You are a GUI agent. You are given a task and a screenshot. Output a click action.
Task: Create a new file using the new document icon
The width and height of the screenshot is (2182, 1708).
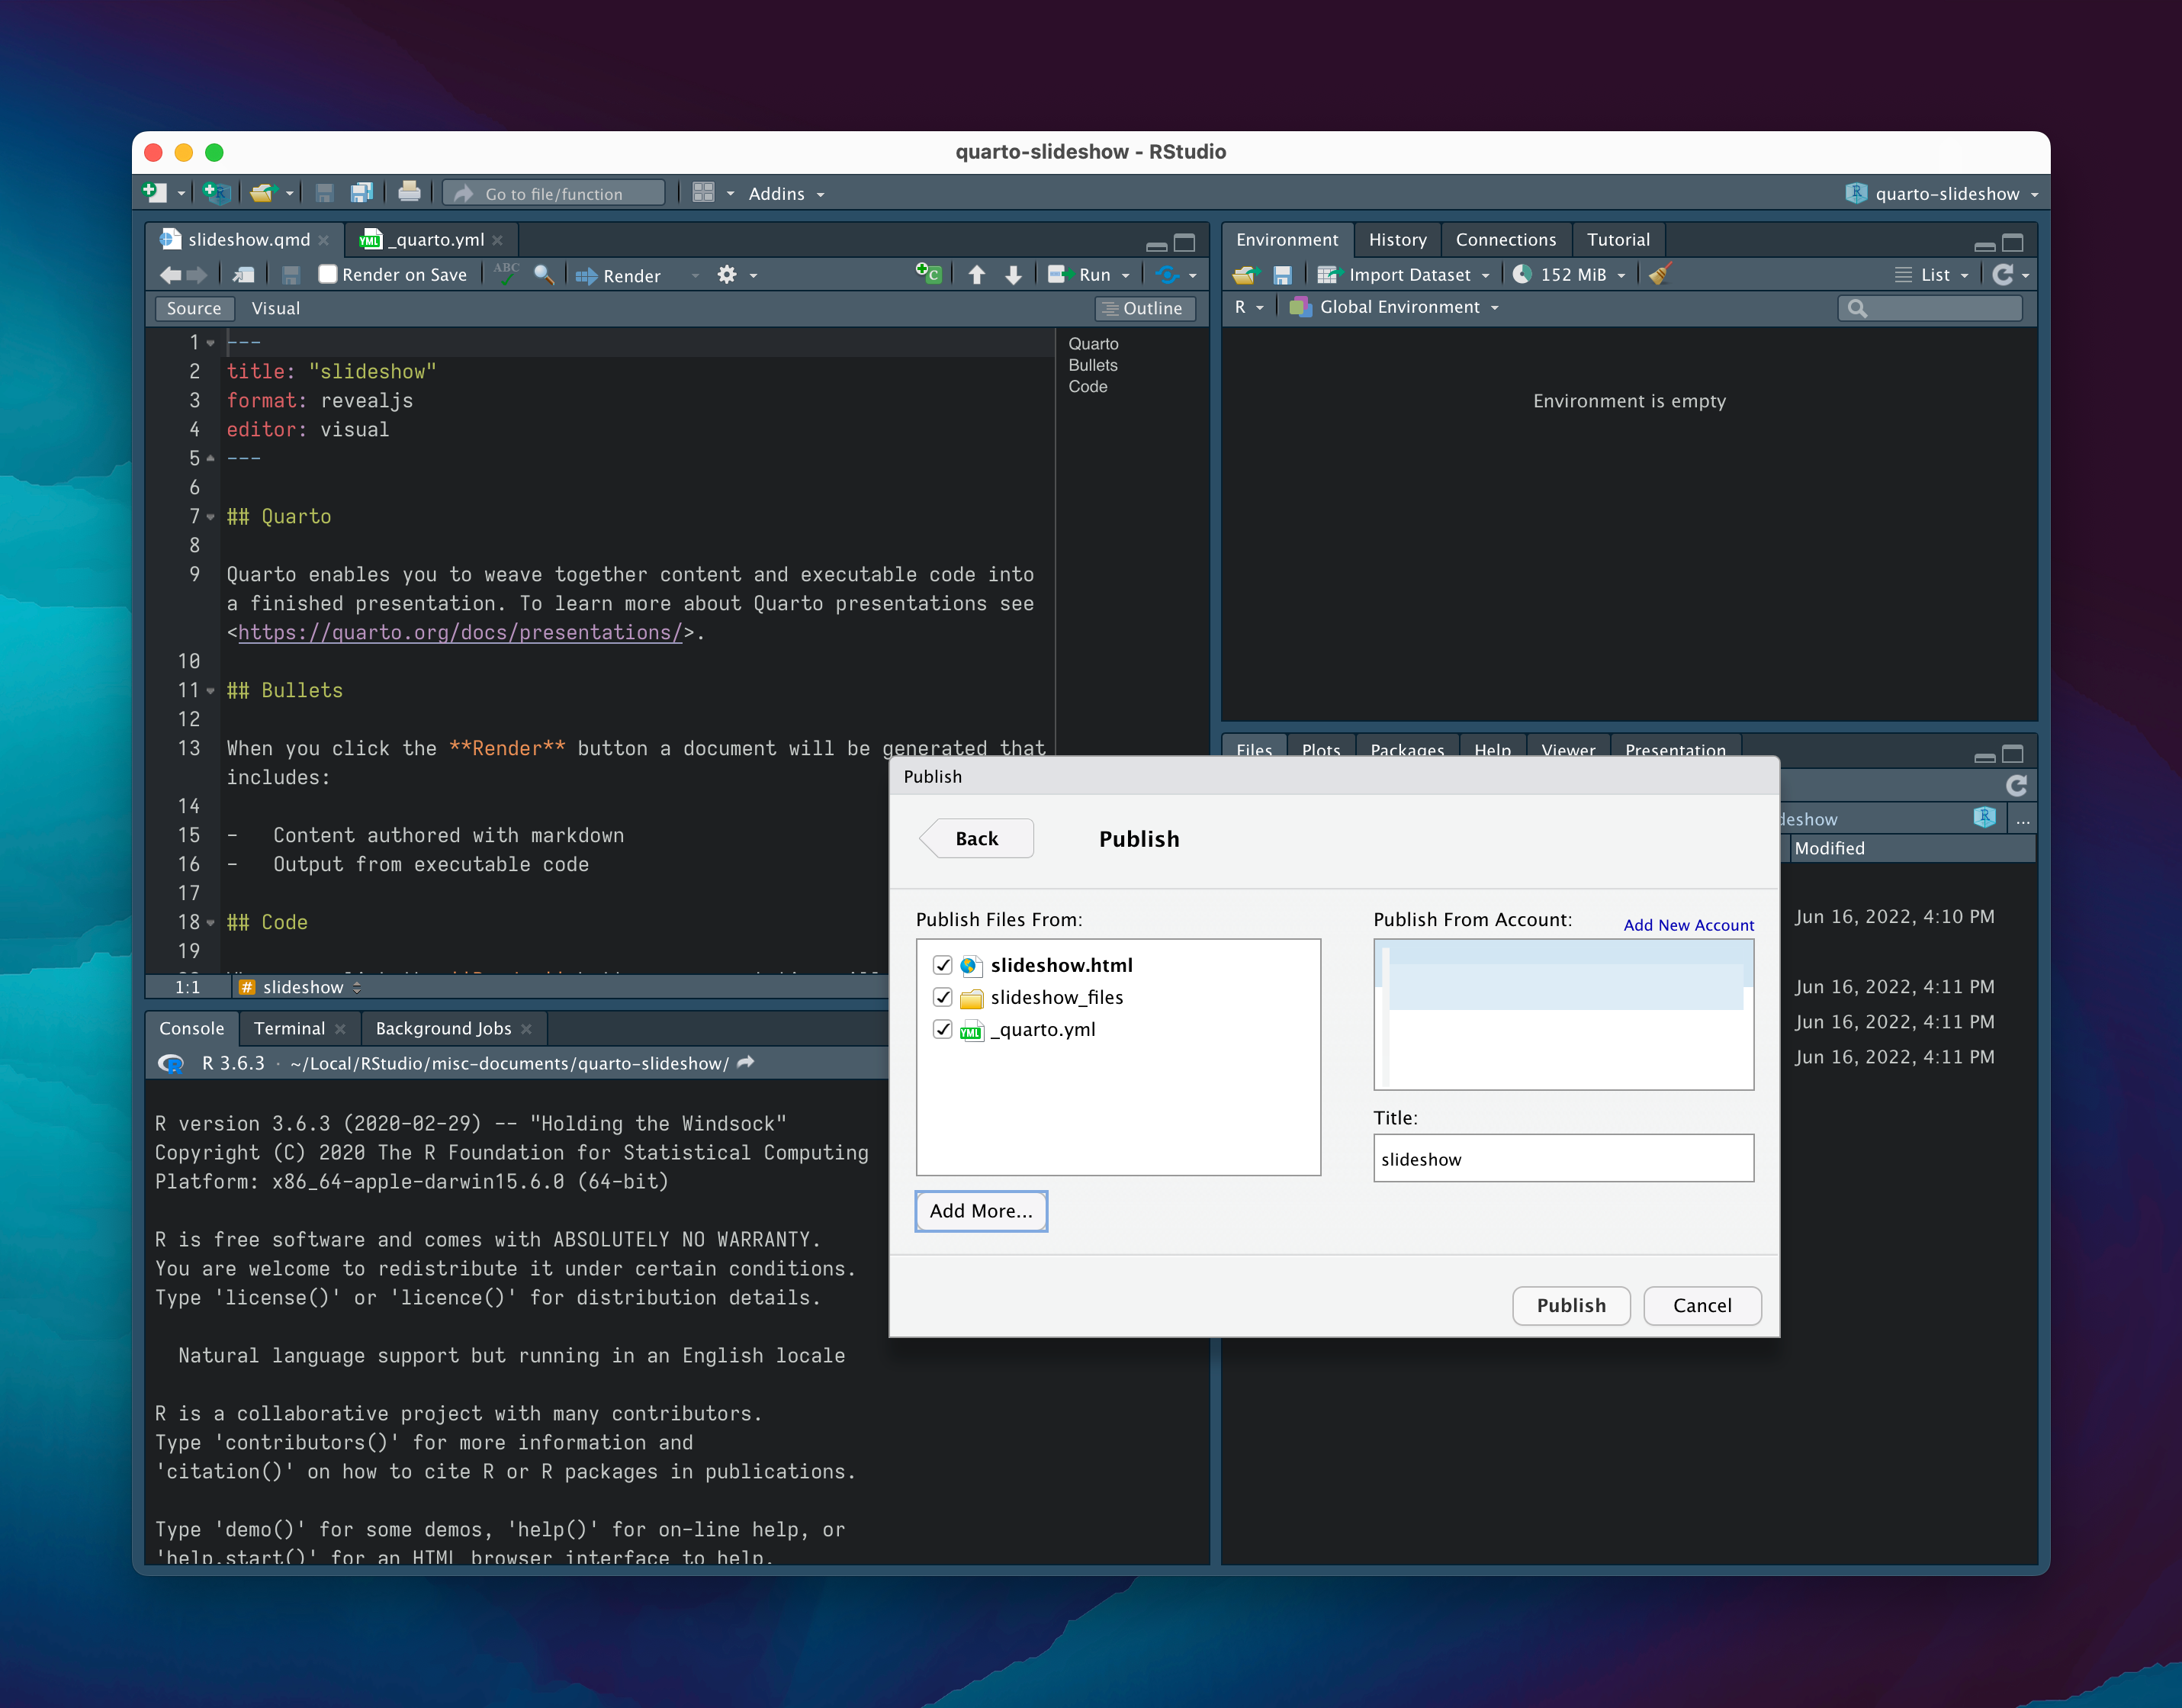click(155, 192)
